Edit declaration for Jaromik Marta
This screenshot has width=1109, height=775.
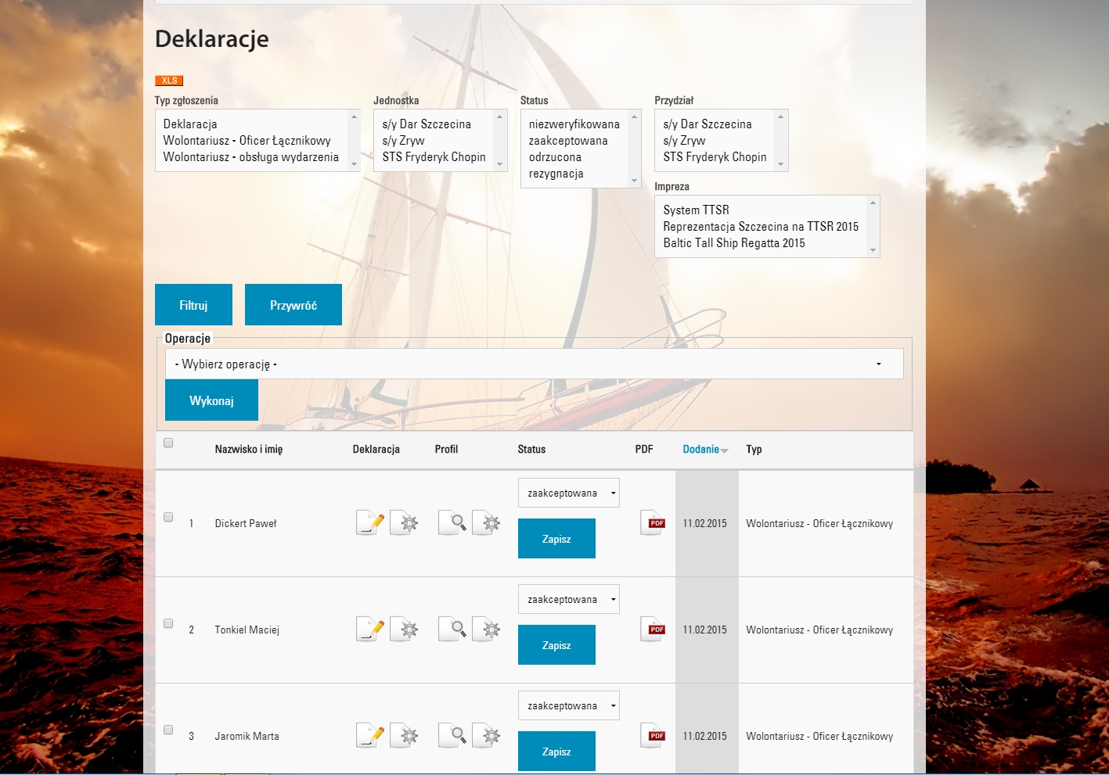click(x=370, y=735)
